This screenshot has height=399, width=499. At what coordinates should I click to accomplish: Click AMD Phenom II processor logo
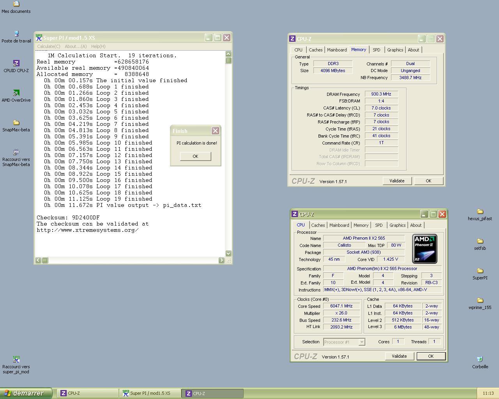[425, 249]
